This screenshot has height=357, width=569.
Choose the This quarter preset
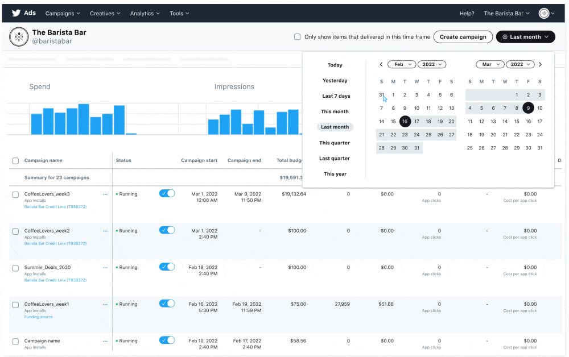point(335,143)
